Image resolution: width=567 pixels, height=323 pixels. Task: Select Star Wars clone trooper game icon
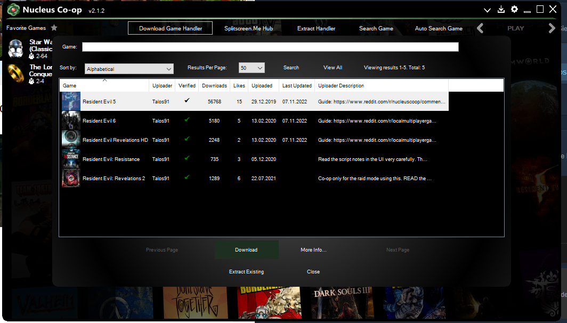[x=16, y=49]
